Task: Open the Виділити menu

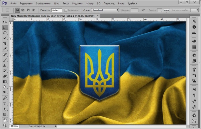Action: coord(77,4)
